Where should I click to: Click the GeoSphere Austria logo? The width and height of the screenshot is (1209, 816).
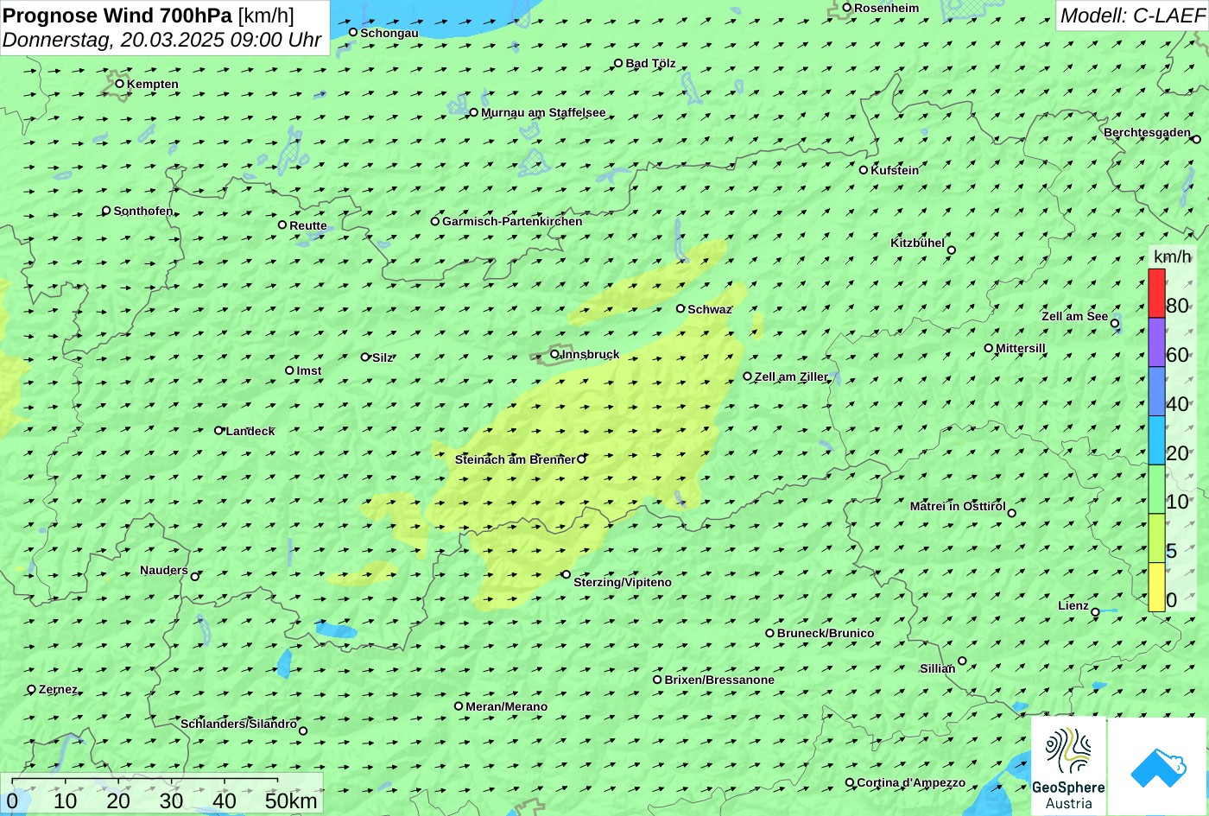[1068, 766]
